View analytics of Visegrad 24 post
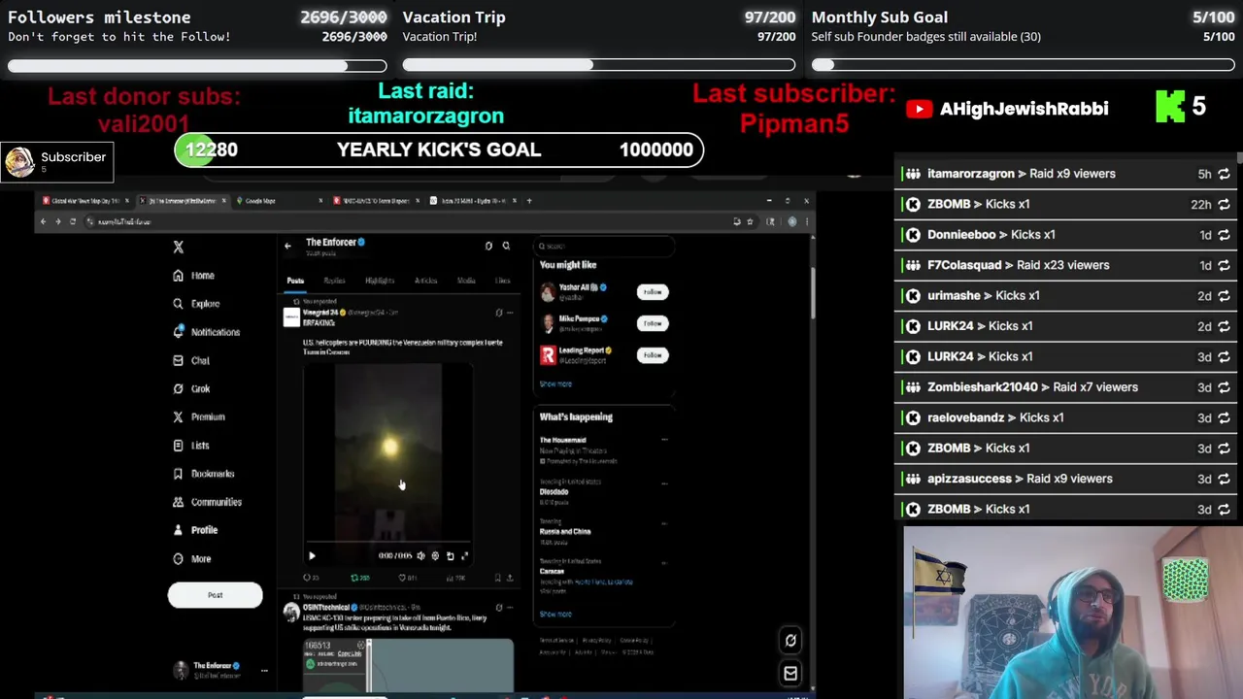Viewport: 1243px width, 699px height. tap(454, 578)
